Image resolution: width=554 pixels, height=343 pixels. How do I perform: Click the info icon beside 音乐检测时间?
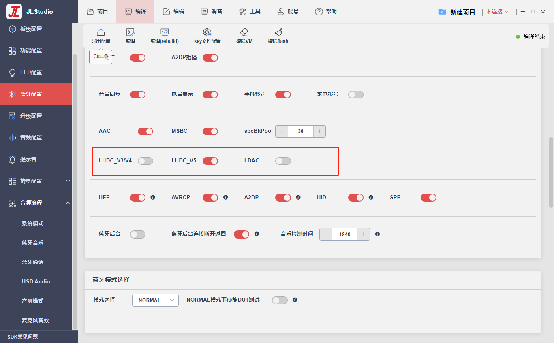377,234
